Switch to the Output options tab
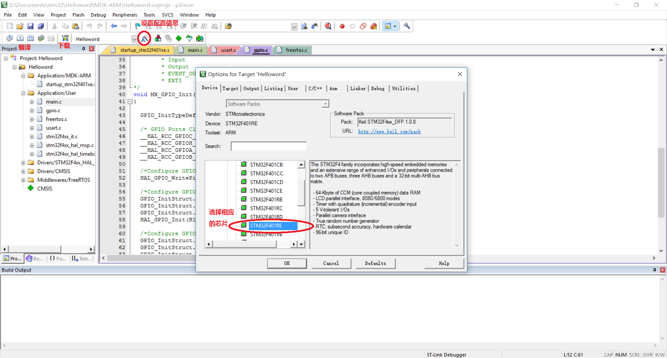This screenshot has width=667, height=358. coord(251,89)
